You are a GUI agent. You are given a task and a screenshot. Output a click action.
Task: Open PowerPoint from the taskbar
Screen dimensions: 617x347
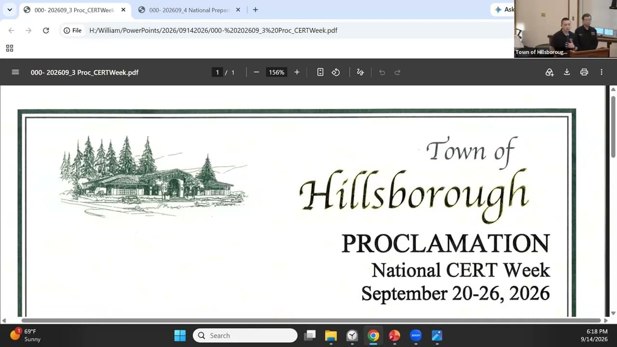coord(394,335)
